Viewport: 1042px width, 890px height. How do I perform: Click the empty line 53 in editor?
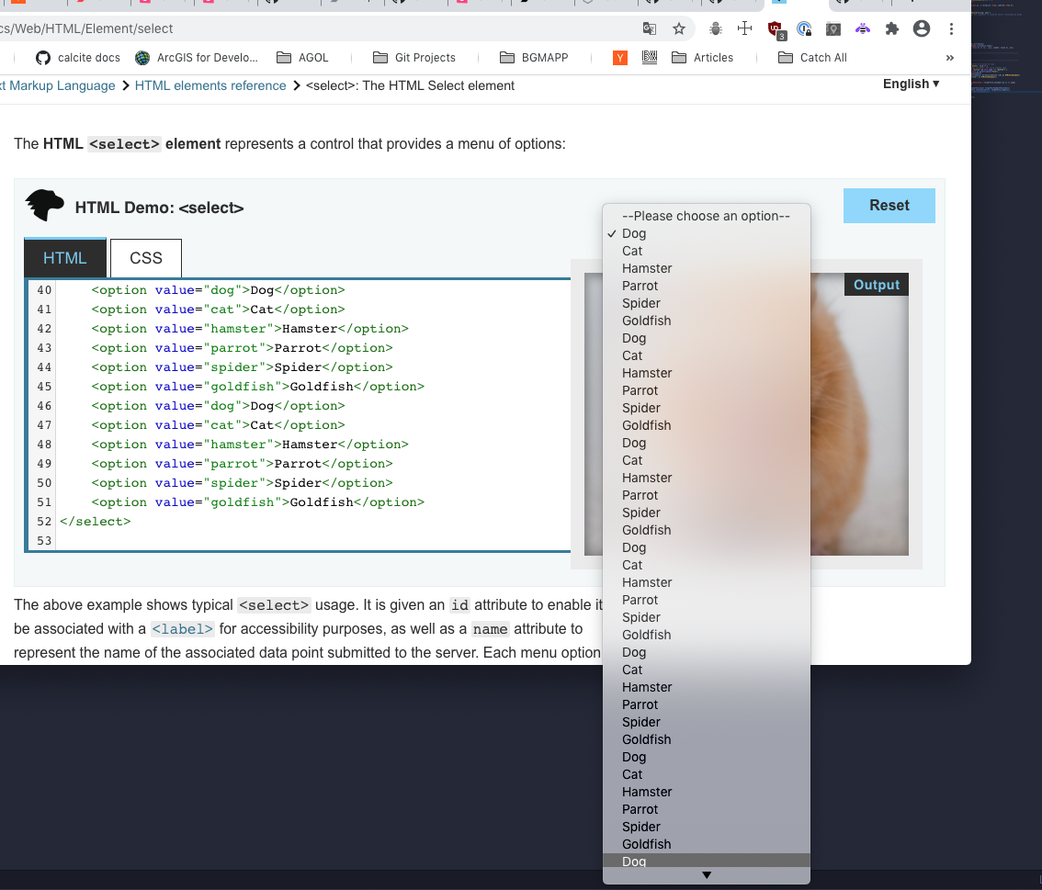click(x=312, y=541)
